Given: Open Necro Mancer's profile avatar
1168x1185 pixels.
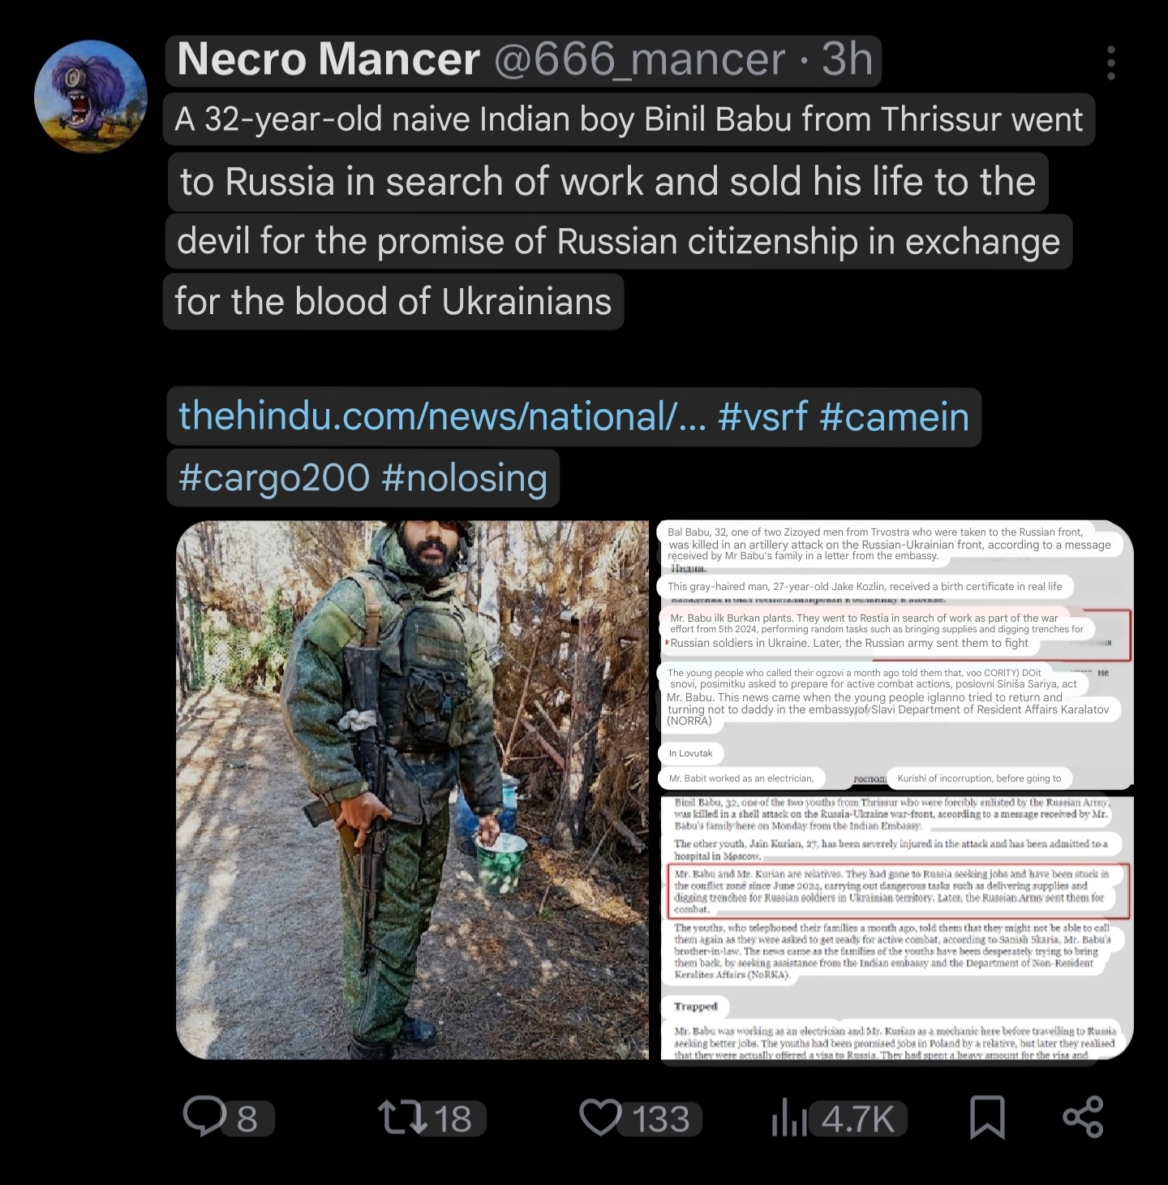Looking at the screenshot, I should click(x=91, y=97).
